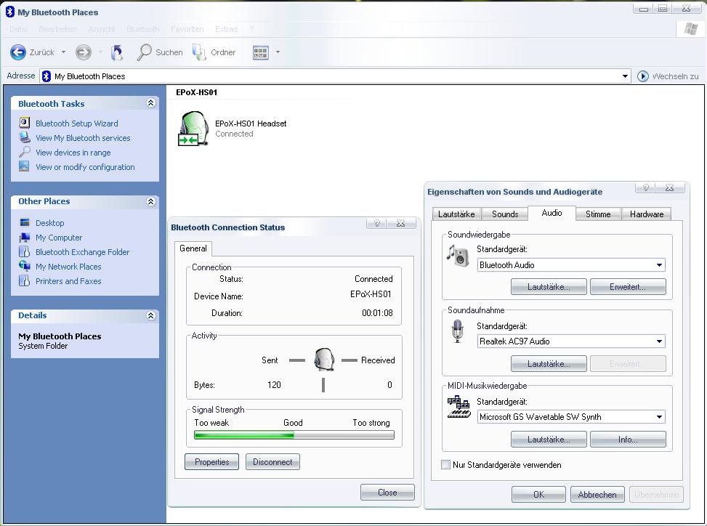Viewport: 707px width, 526px height.
Task: Click Properties button in Connection Status
Action: tap(212, 461)
